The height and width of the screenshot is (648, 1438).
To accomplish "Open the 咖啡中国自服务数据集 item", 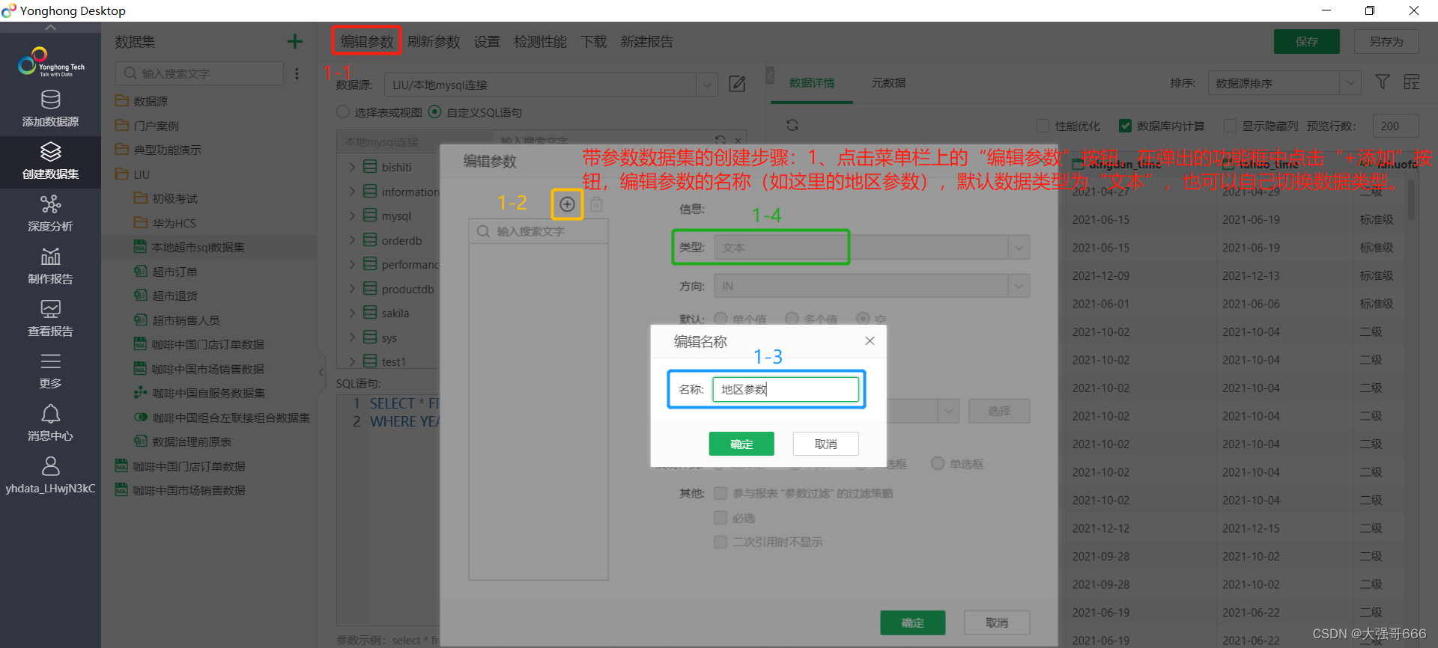I will (199, 393).
